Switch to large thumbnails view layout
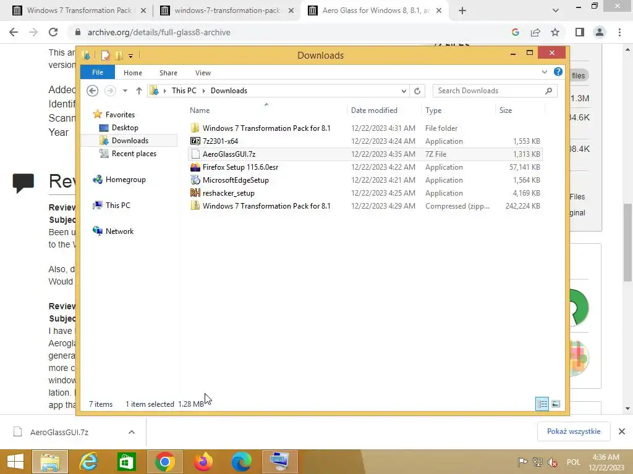This screenshot has width=633, height=474. click(556, 404)
